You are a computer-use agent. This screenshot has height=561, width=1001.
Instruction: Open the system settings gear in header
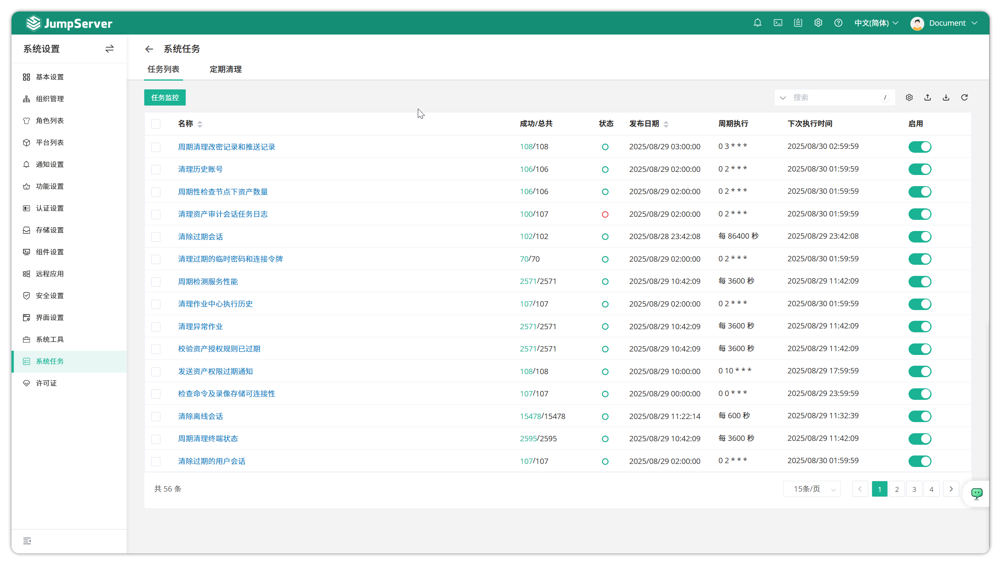(x=818, y=23)
